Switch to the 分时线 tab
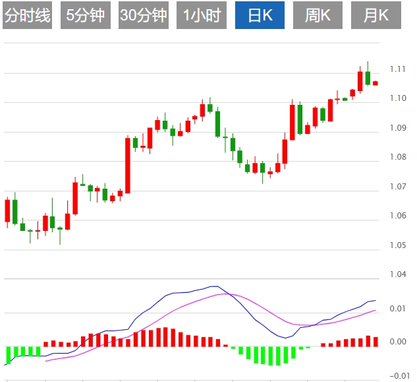417x382 pixels. point(27,16)
